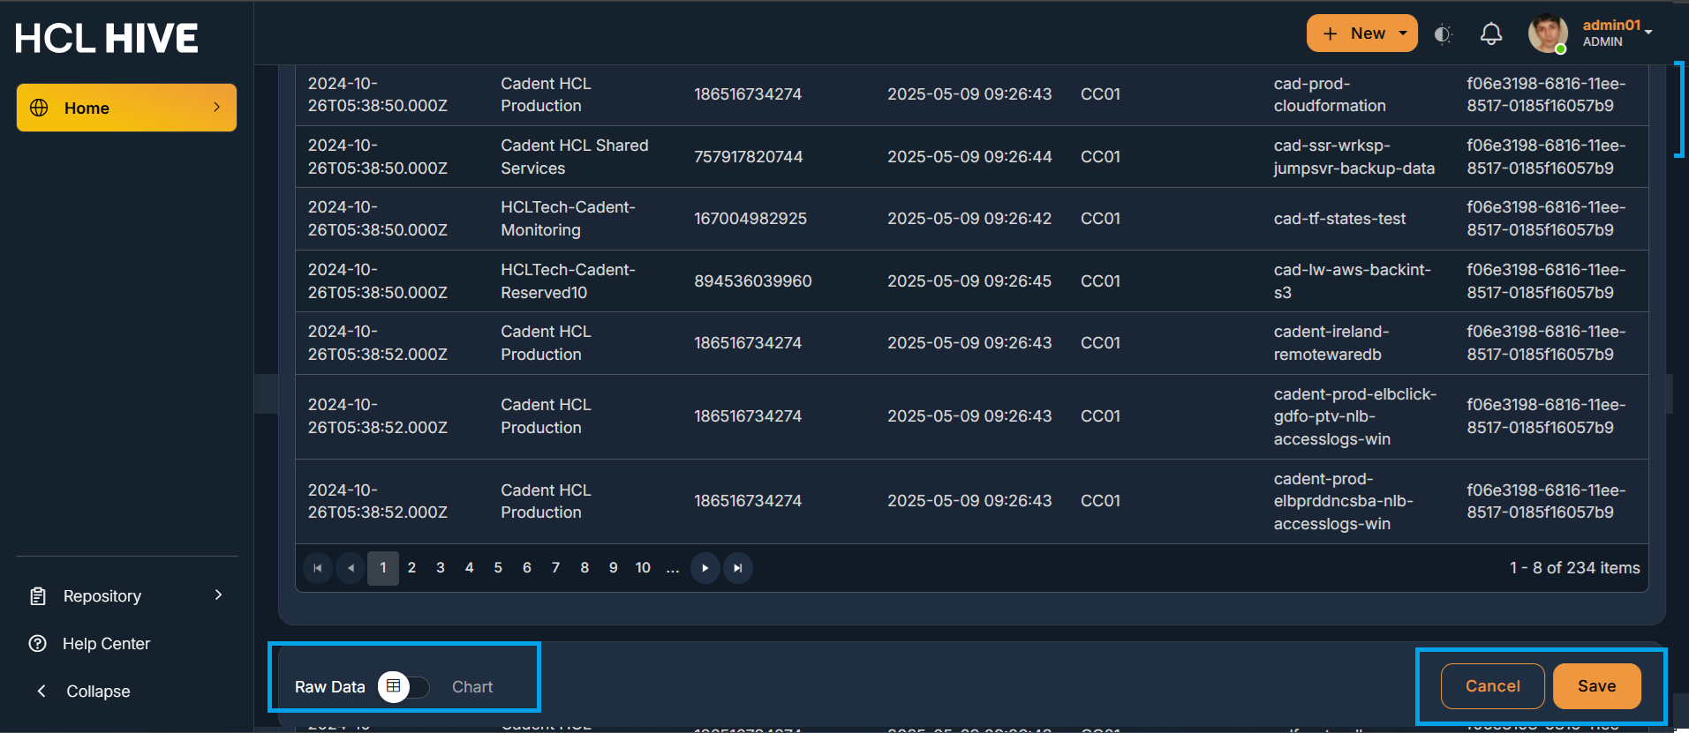Click the pagination ellipsis for more pages
Image resolution: width=1689 pixels, height=733 pixels.
(673, 568)
